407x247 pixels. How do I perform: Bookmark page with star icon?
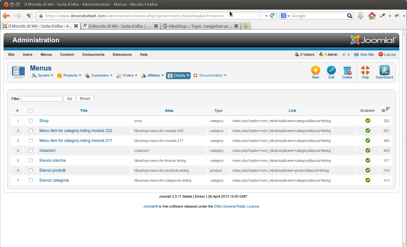261,16
